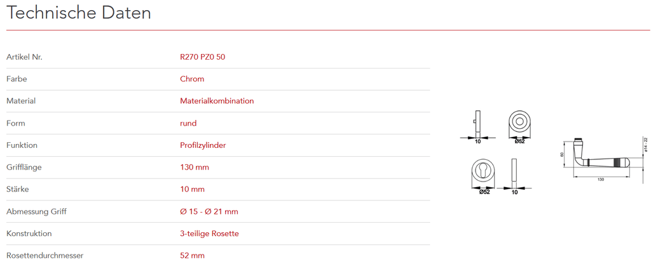Select the Ø 15 - Ø 21 mm value
The width and height of the screenshot is (651, 264).
[209, 211]
